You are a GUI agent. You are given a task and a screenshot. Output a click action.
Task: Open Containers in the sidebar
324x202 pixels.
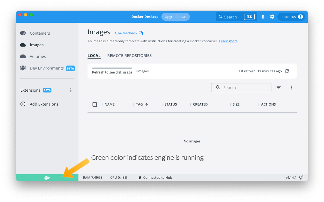tap(40, 33)
